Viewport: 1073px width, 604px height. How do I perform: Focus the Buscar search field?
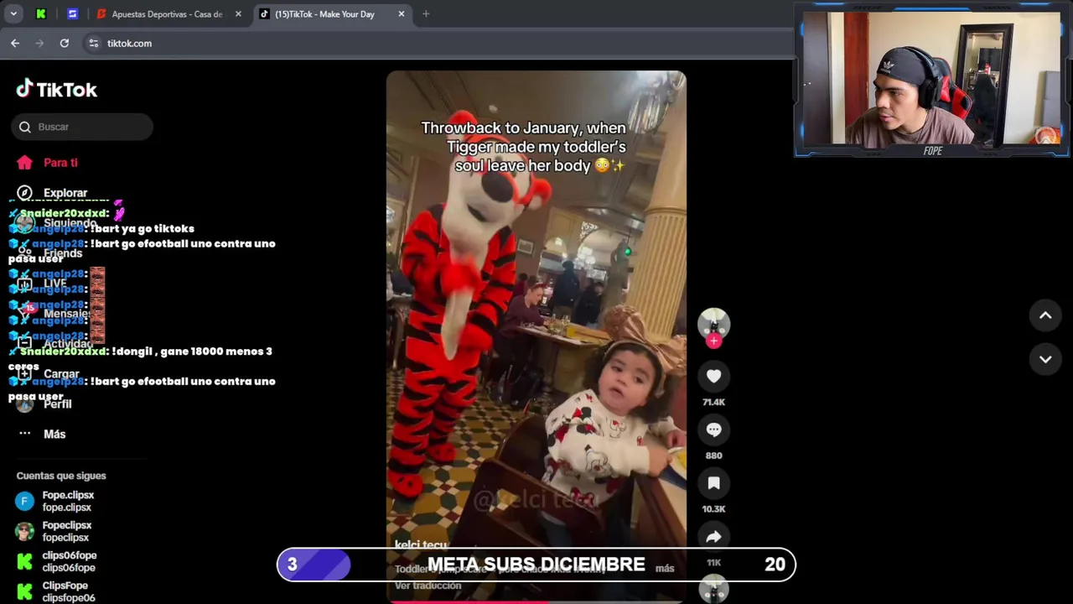(82, 127)
